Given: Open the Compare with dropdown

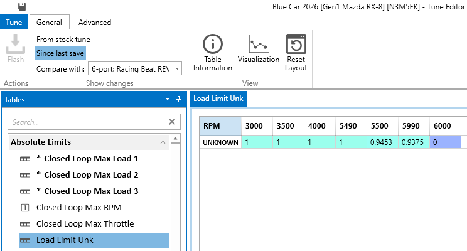Looking at the screenshot, I should point(177,68).
